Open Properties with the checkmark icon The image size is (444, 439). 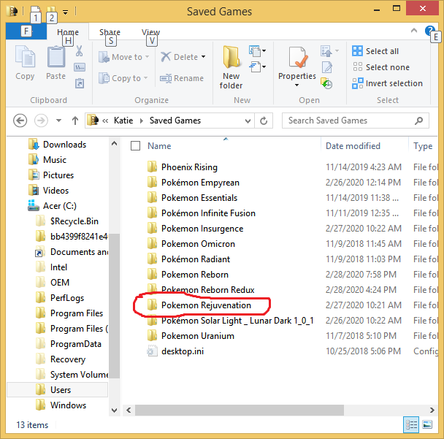tap(298, 58)
